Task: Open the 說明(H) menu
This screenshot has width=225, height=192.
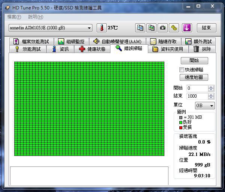Action: coord(36,17)
